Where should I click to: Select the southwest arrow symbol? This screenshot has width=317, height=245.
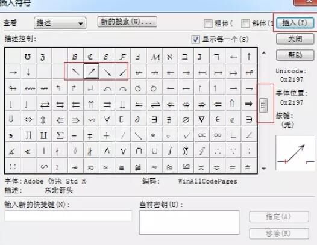(122, 72)
